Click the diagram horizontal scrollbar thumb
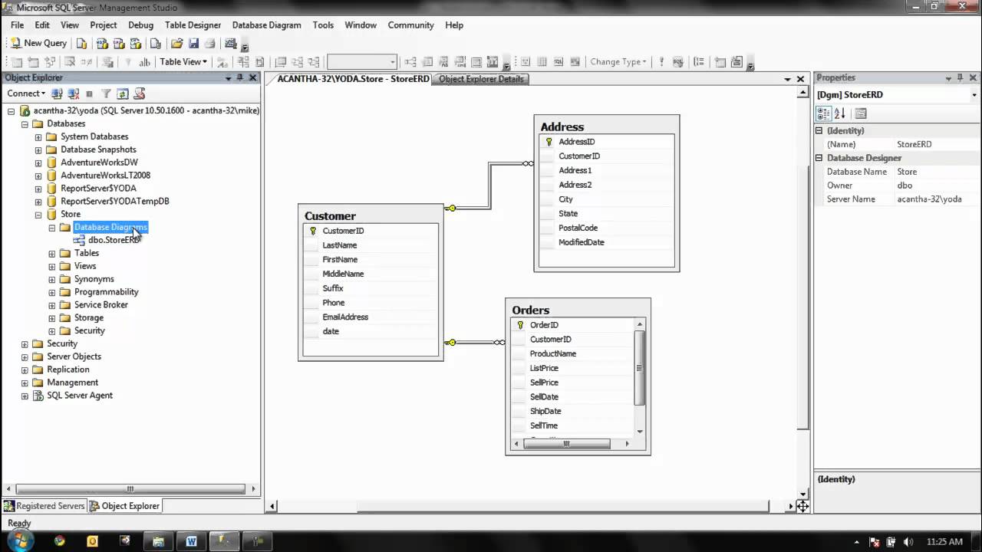Screen dimensions: 982x552 coord(563,506)
